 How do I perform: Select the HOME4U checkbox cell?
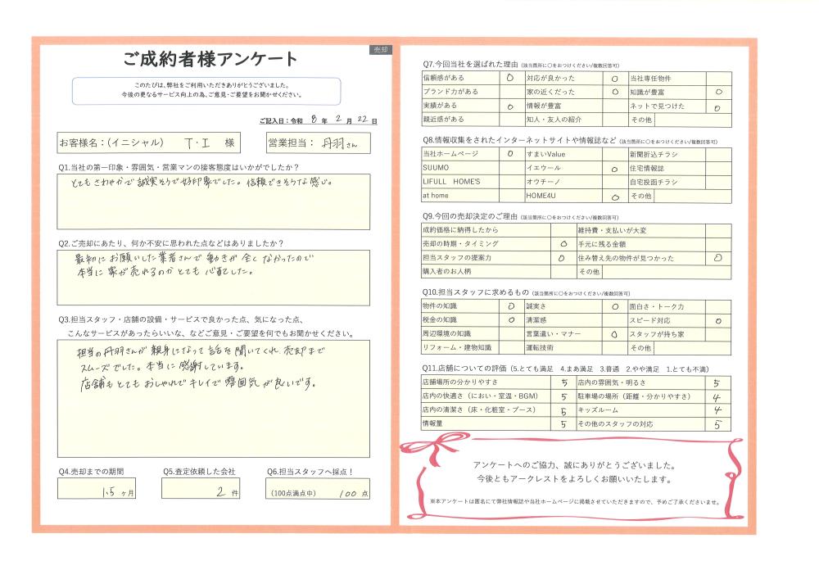point(613,197)
